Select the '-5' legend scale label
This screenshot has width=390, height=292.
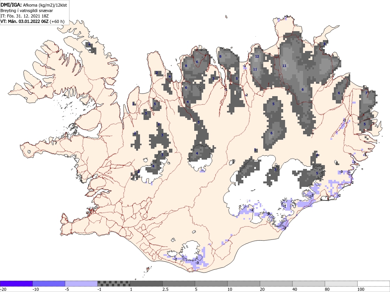[67, 289]
